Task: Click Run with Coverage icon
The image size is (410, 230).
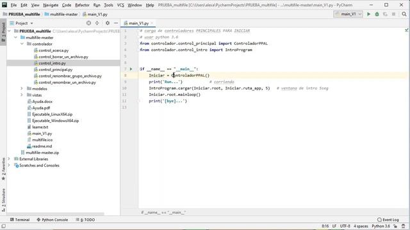Action: (385, 14)
